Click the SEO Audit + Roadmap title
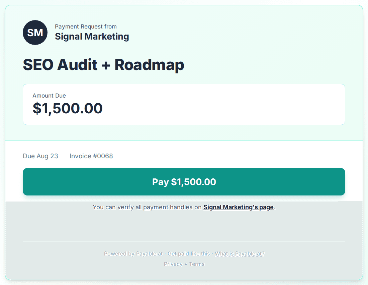The height and width of the screenshot is (285, 368). [x=103, y=64]
